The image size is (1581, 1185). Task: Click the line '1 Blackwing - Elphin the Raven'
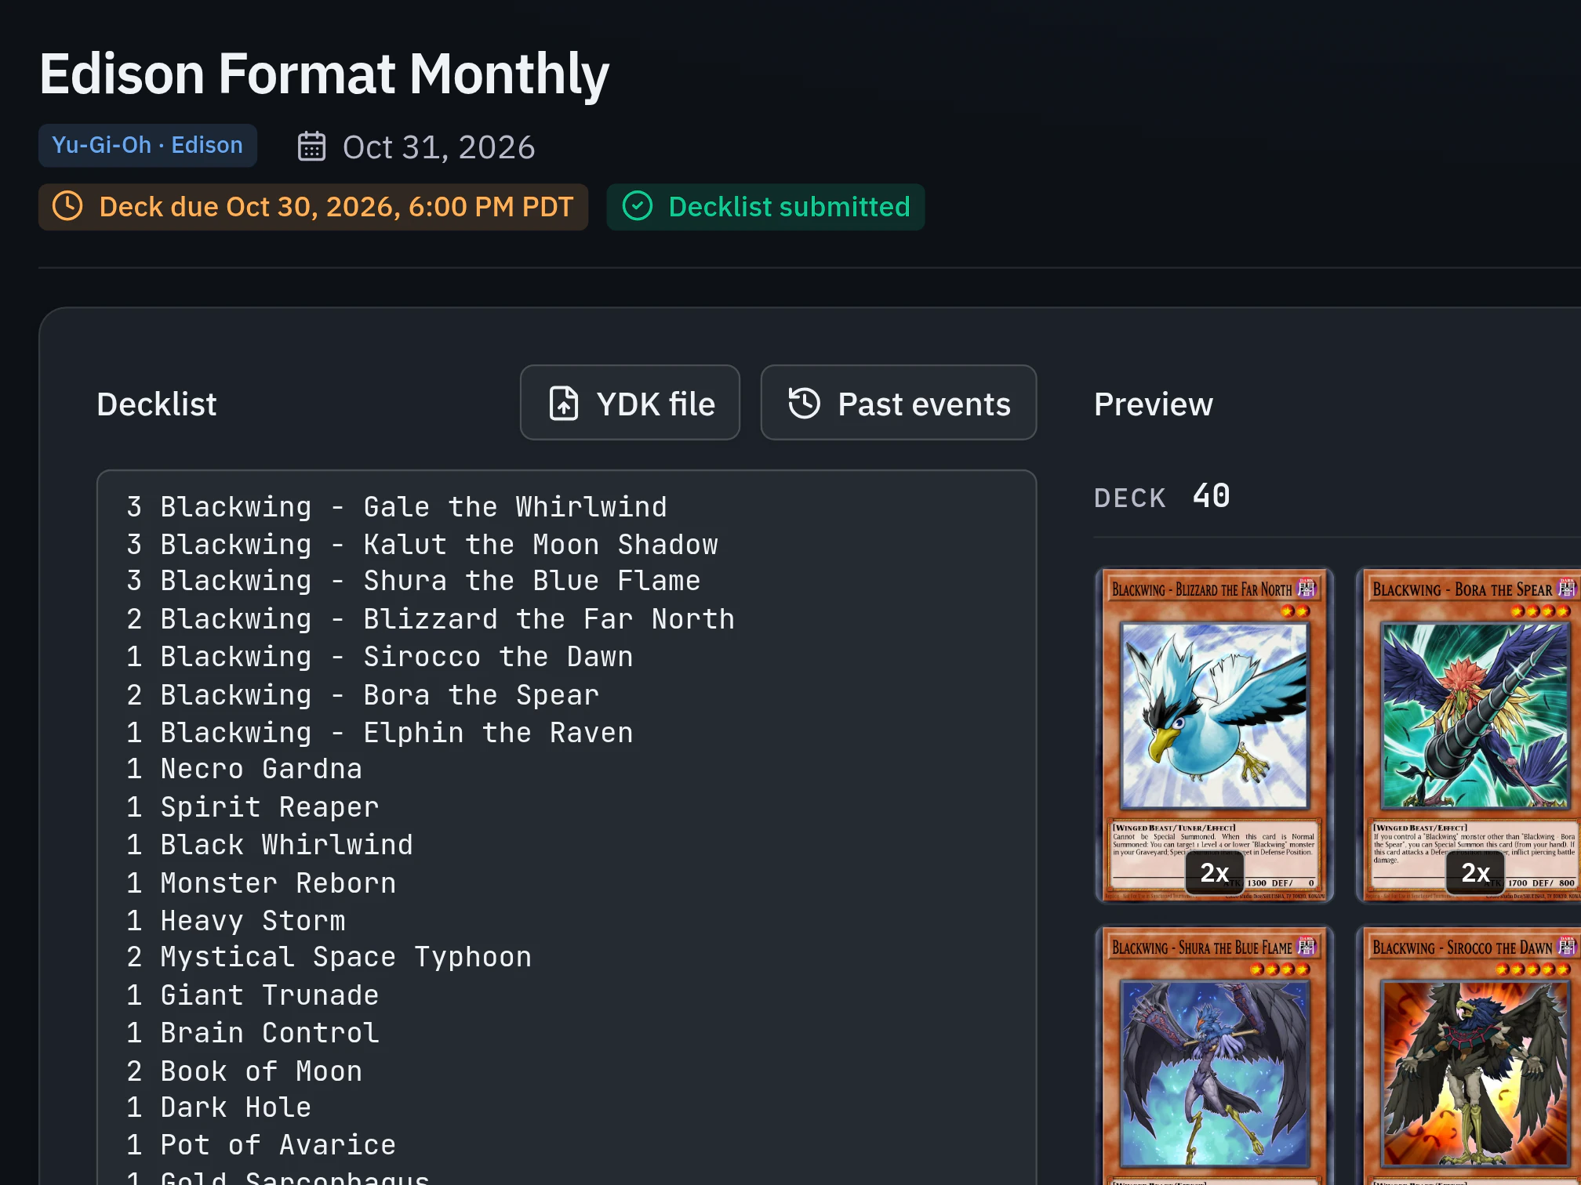tap(380, 733)
